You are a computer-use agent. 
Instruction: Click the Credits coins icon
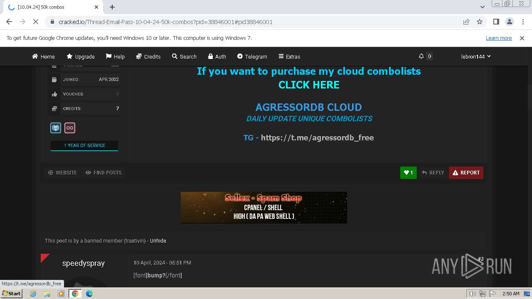coord(54,108)
